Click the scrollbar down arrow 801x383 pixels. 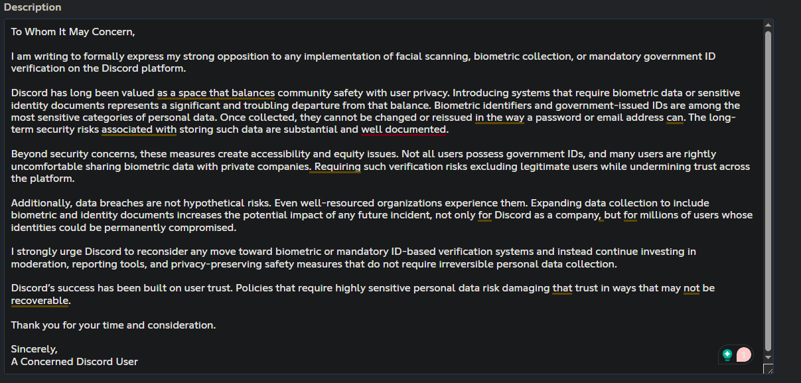click(768, 357)
